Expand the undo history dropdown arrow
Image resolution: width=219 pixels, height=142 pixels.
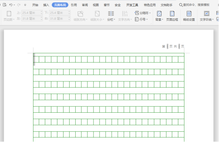14,5
